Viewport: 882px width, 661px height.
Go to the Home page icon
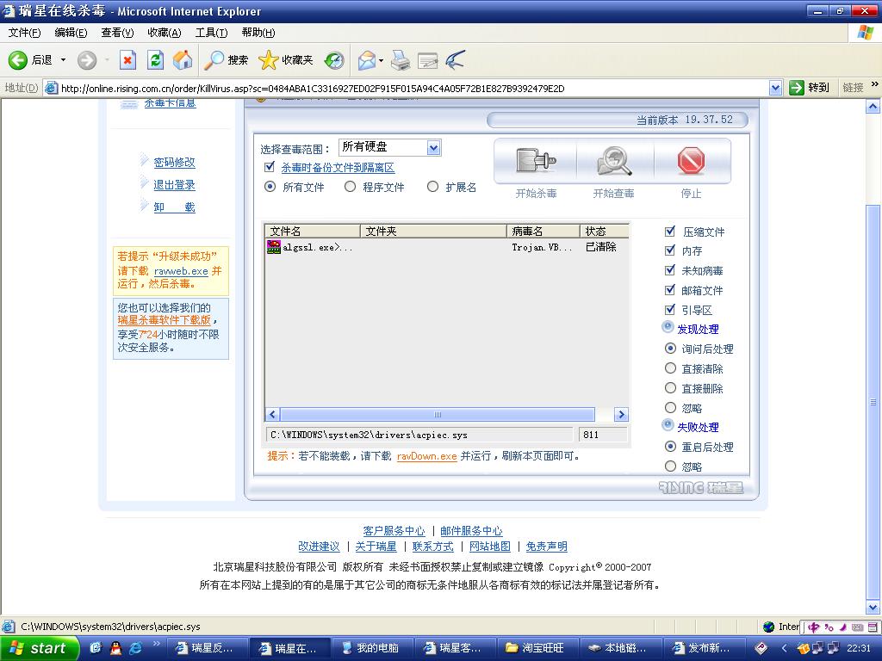pyautogui.click(x=183, y=60)
